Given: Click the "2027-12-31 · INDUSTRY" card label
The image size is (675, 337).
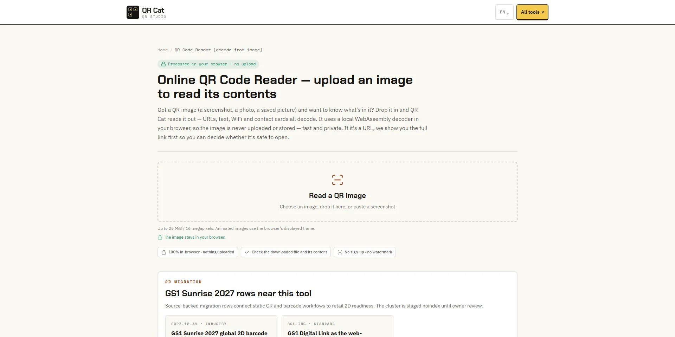Looking at the screenshot, I should click(199, 324).
